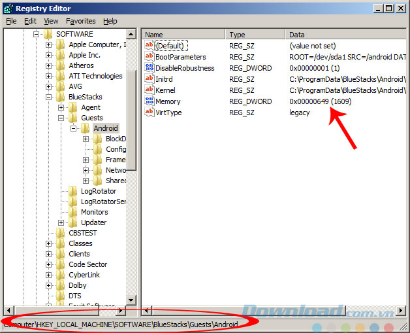
Task: Click values pane horizontal scroll left arrow
Action: [x=146, y=311]
